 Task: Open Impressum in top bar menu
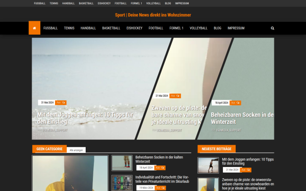(182, 4)
